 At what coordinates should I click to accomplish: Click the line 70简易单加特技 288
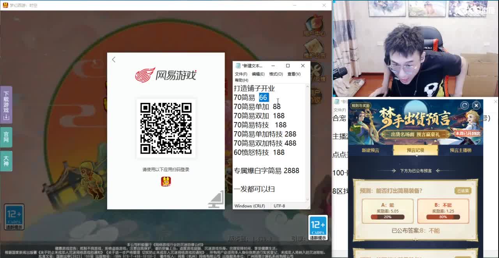coord(265,134)
